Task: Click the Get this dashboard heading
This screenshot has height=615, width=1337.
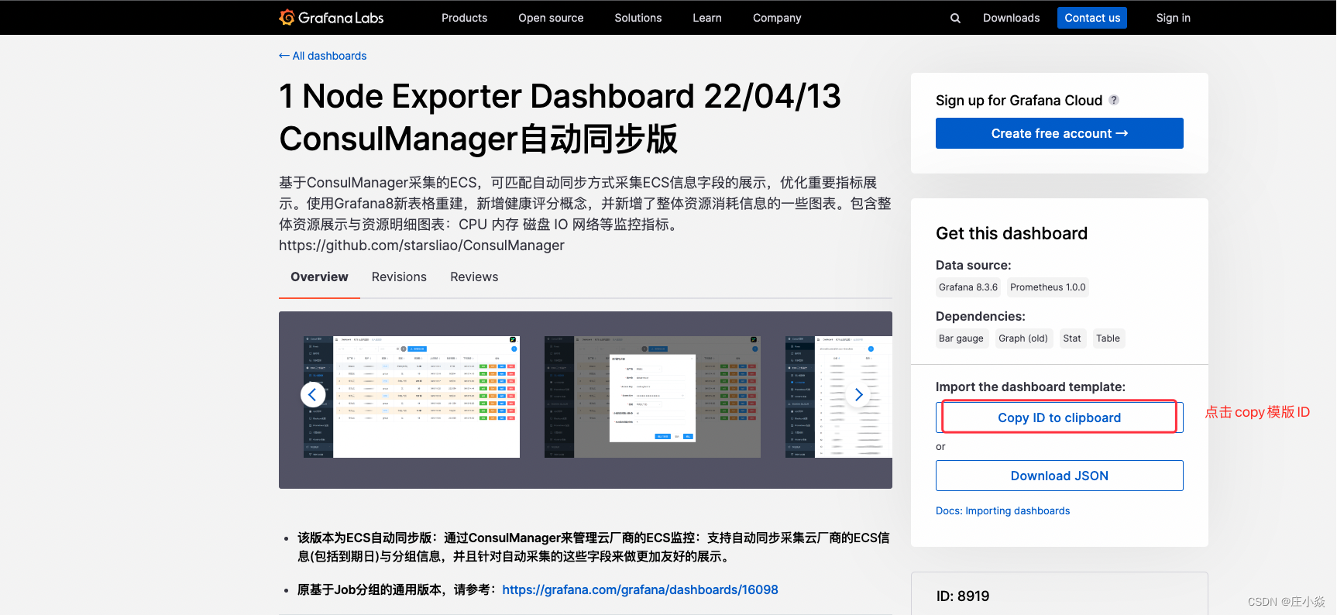Action: pos(1012,233)
